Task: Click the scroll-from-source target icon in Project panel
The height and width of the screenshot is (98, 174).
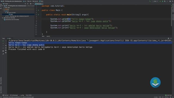Action: click(25, 4)
